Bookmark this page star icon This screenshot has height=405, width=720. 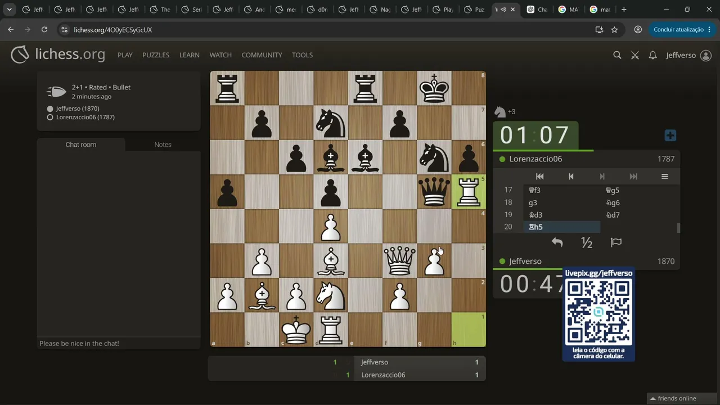coord(614,29)
